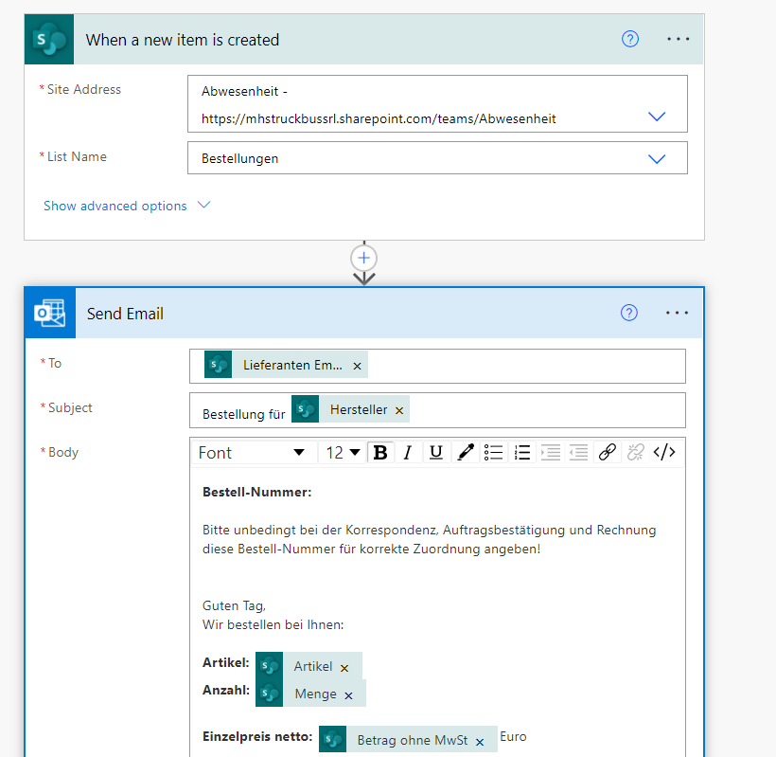Click the 'Bestell-Nummer:' body text
The width and height of the screenshot is (776, 757).
pyautogui.click(x=256, y=492)
